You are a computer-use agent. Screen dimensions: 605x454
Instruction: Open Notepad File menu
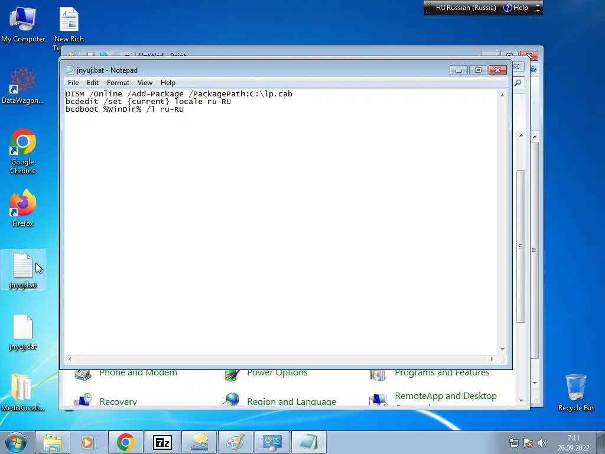tap(73, 83)
